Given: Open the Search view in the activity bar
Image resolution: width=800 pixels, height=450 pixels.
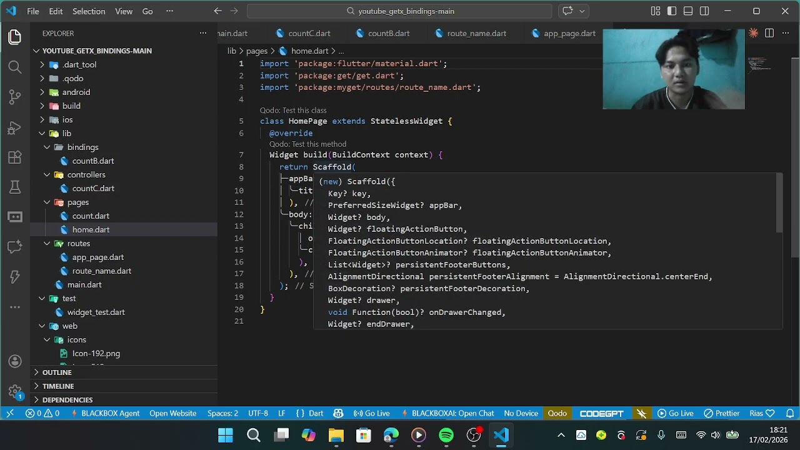Looking at the screenshot, I should 15,67.
